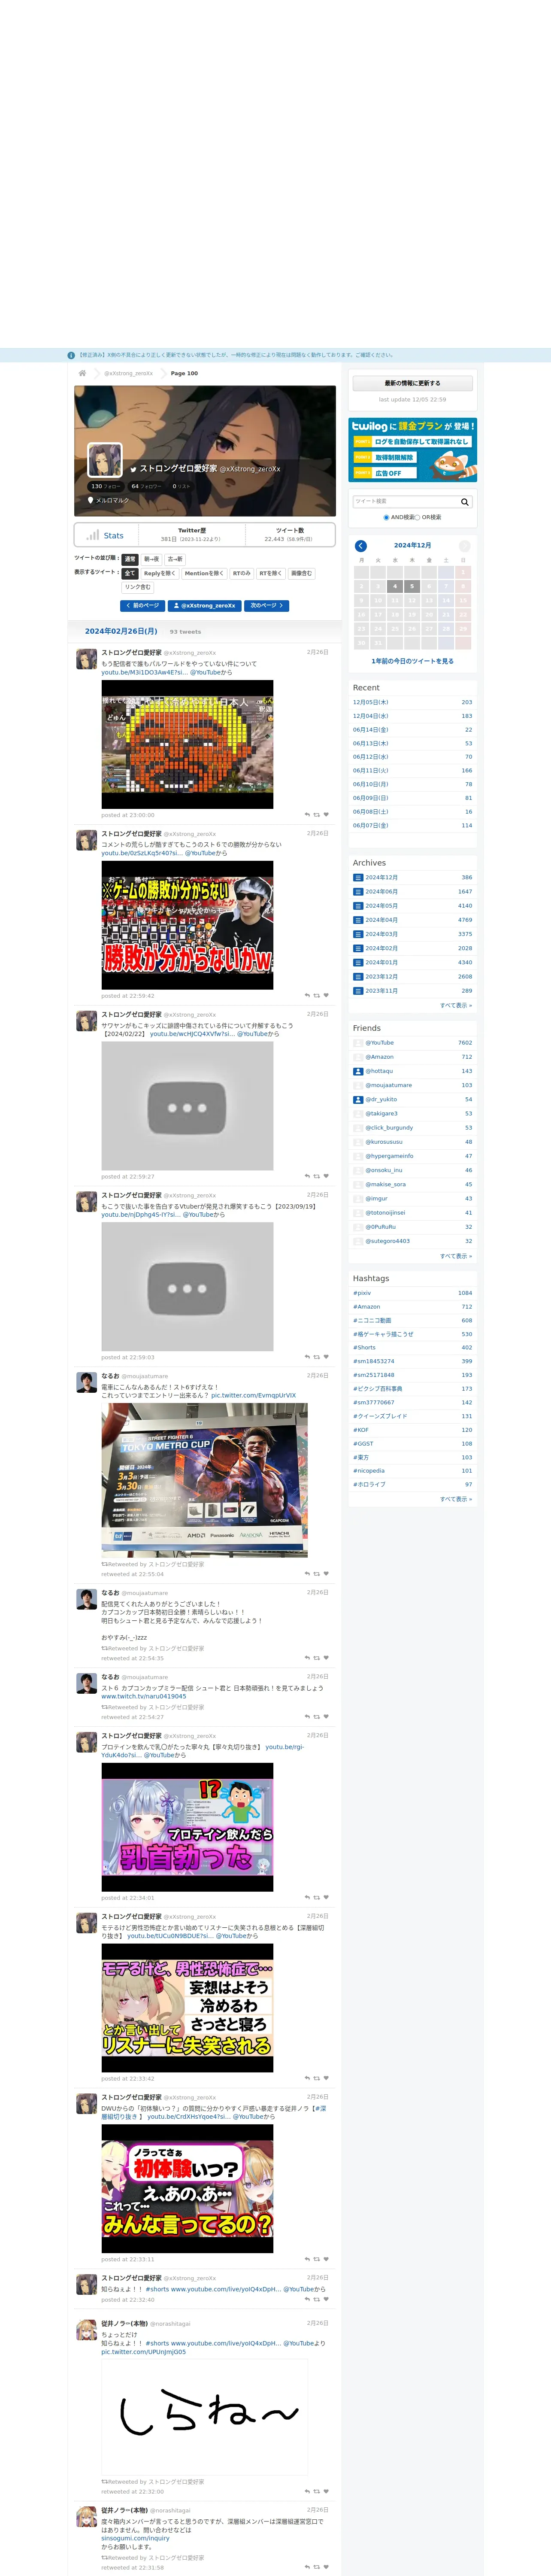The image size is (551, 2576).
Task: Like heart on tweet posted at 22:59:03
Action: click(326, 1358)
